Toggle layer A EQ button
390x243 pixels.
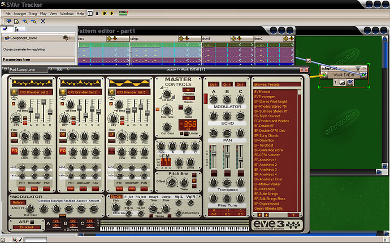[14, 151]
